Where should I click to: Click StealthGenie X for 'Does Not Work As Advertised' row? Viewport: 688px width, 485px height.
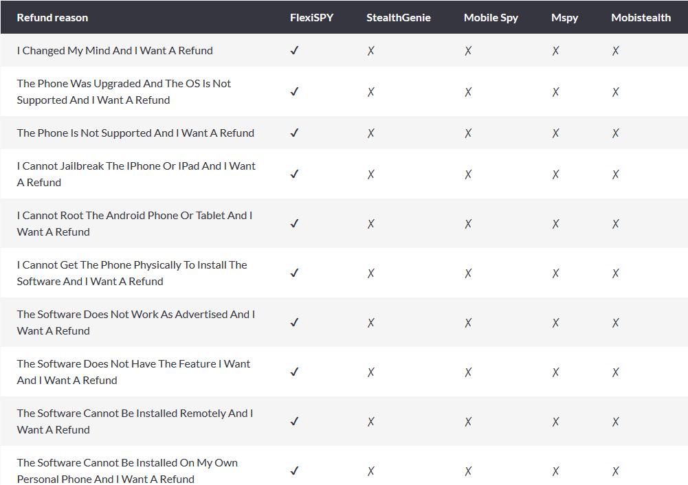tap(370, 323)
